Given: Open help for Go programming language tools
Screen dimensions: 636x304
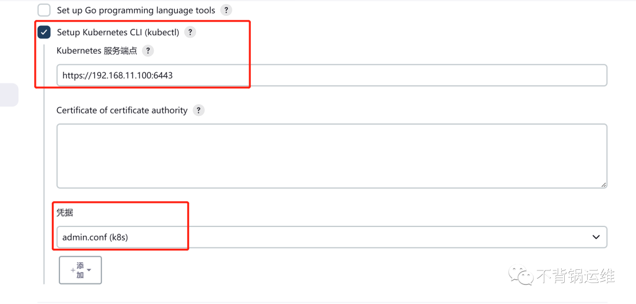Looking at the screenshot, I should [x=226, y=10].
